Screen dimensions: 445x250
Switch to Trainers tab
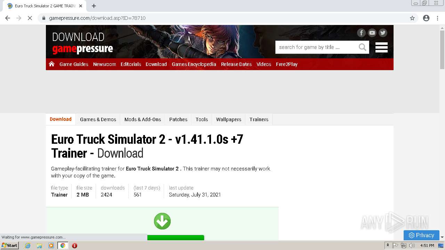(x=259, y=119)
